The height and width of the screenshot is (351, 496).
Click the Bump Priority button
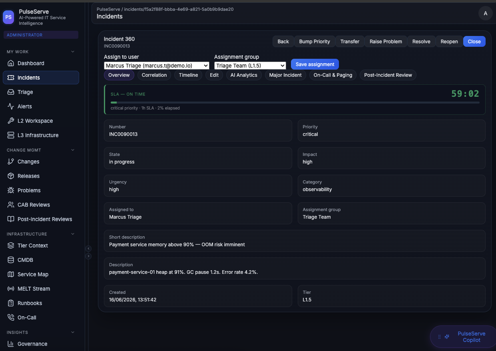315,42
